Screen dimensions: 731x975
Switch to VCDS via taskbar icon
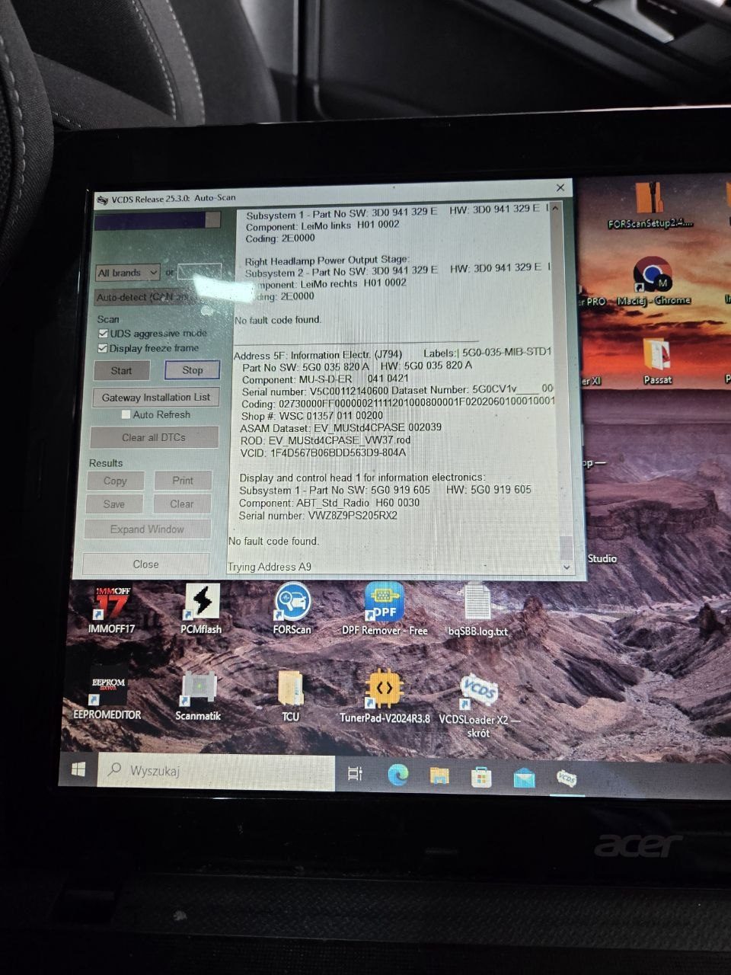pyautogui.click(x=567, y=778)
